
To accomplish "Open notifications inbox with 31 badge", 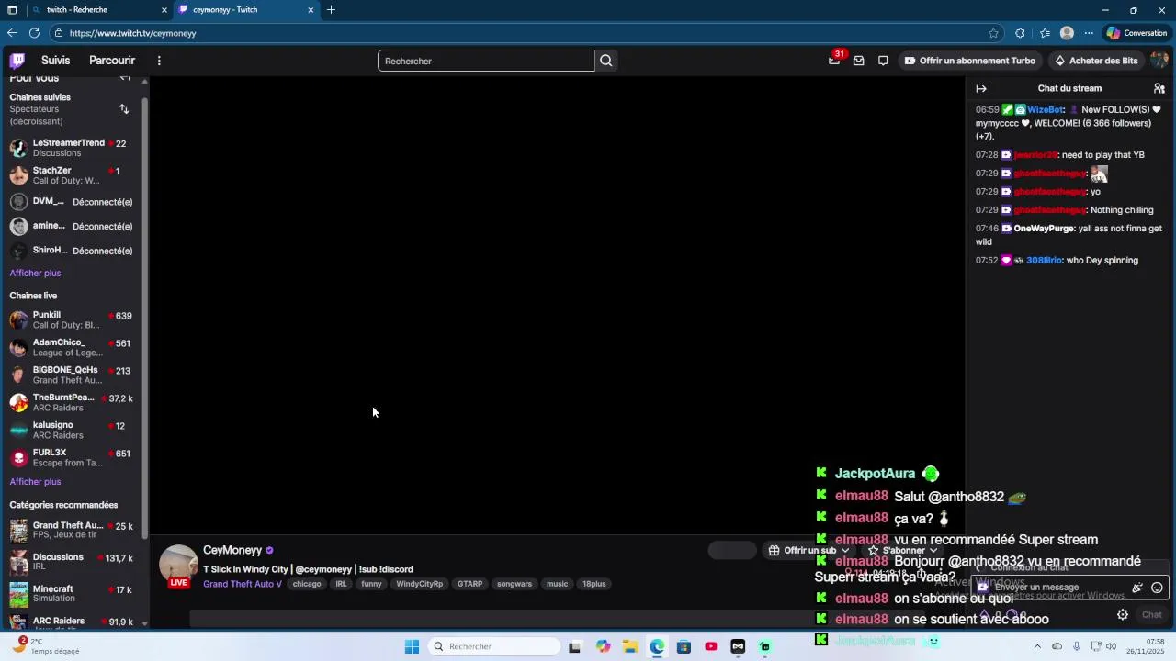I will tap(834, 61).
